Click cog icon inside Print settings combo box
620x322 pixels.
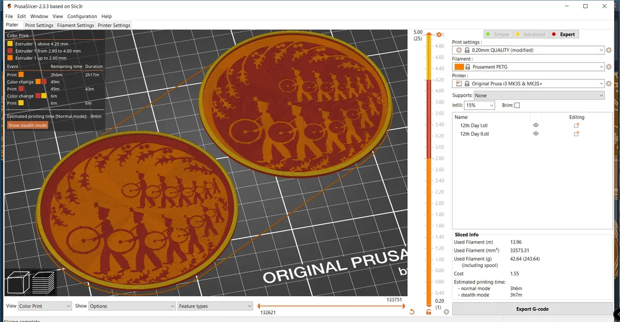point(458,50)
